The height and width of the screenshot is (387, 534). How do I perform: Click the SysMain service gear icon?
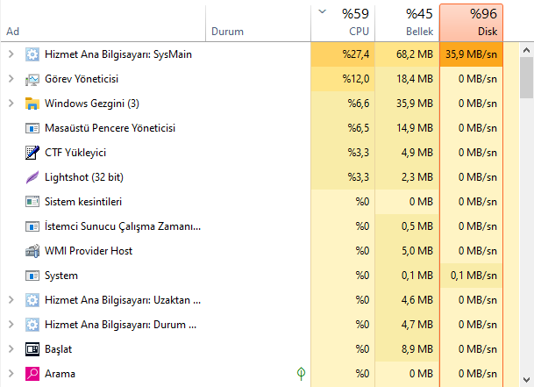(32, 54)
